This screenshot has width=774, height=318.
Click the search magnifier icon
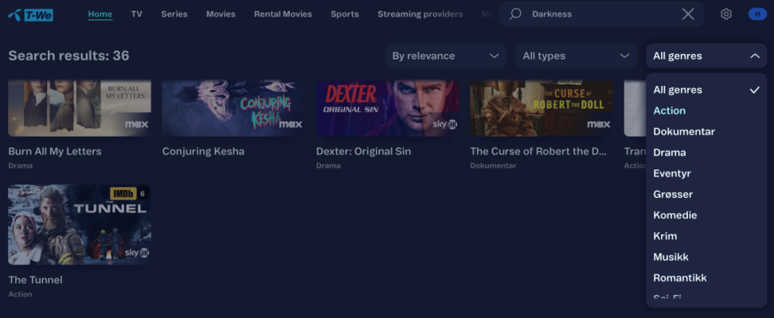[x=515, y=14]
